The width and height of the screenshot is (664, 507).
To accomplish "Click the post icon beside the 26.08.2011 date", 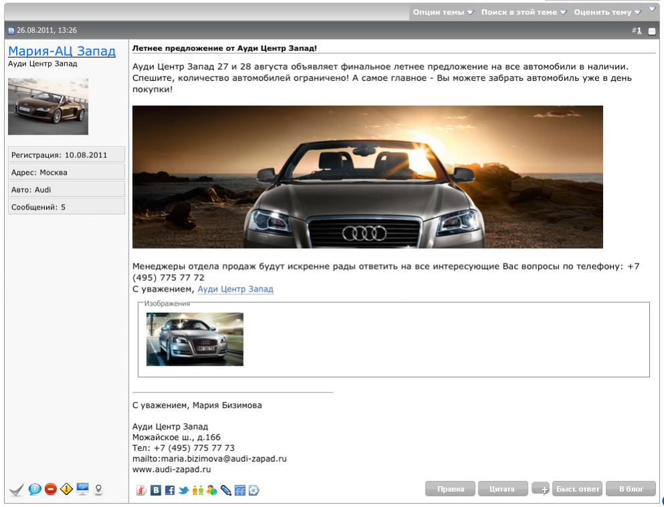I will (x=11, y=31).
